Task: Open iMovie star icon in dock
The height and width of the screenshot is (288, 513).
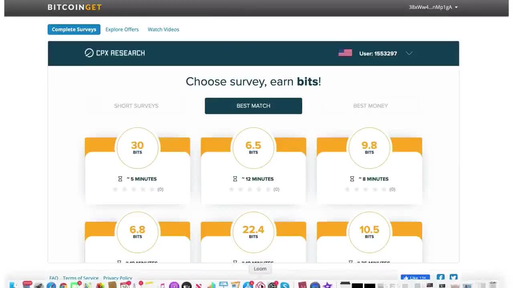Action: click(x=327, y=285)
